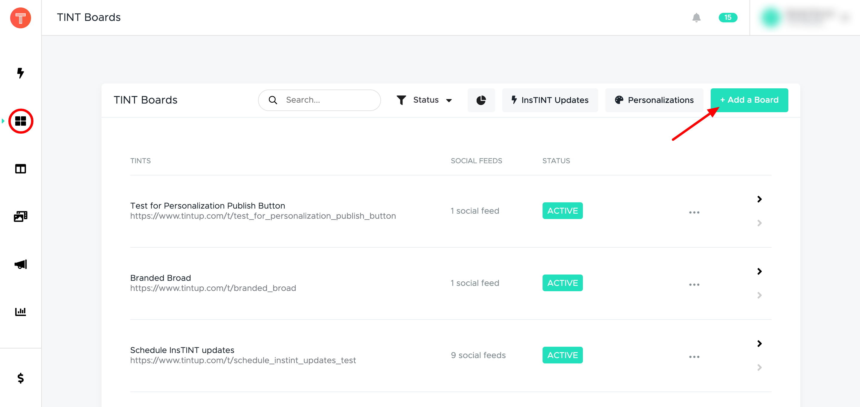This screenshot has width=860, height=407.
Task: Click the ACTIVE status for Branded Broad
Action: point(563,283)
